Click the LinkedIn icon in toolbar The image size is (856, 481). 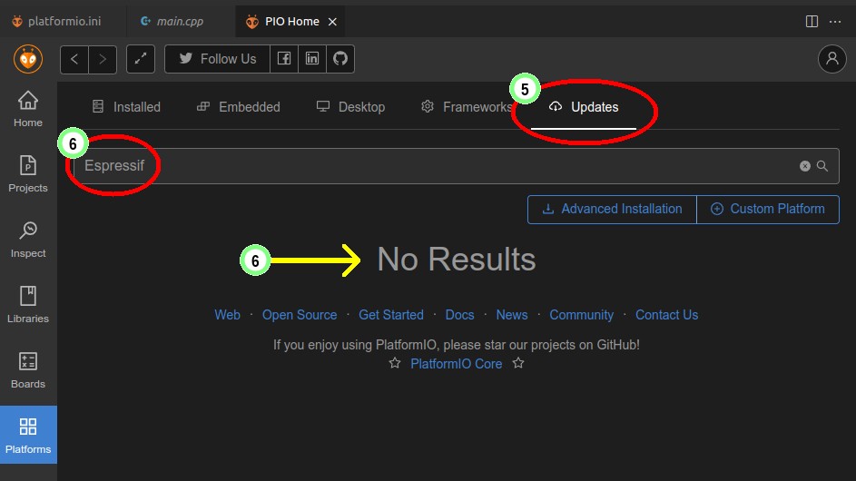click(312, 59)
